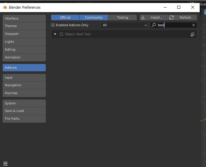Go to Editing preferences
Screen dimensions: 206x167
pyautogui.click(x=24, y=50)
